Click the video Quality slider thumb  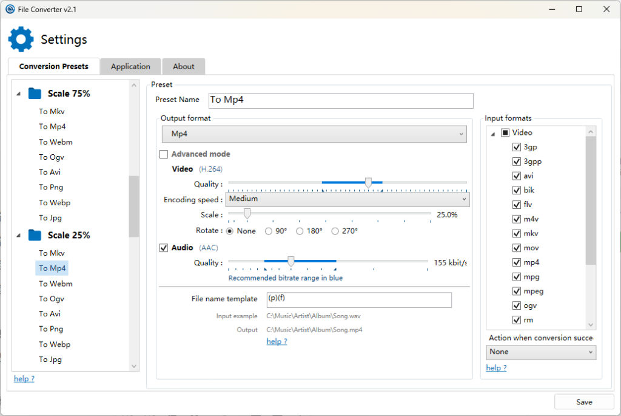click(x=368, y=183)
